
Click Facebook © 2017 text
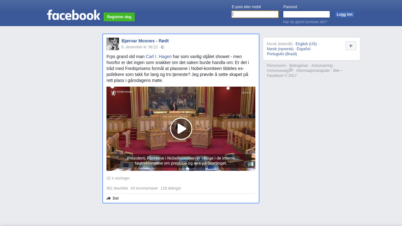pos(282,76)
